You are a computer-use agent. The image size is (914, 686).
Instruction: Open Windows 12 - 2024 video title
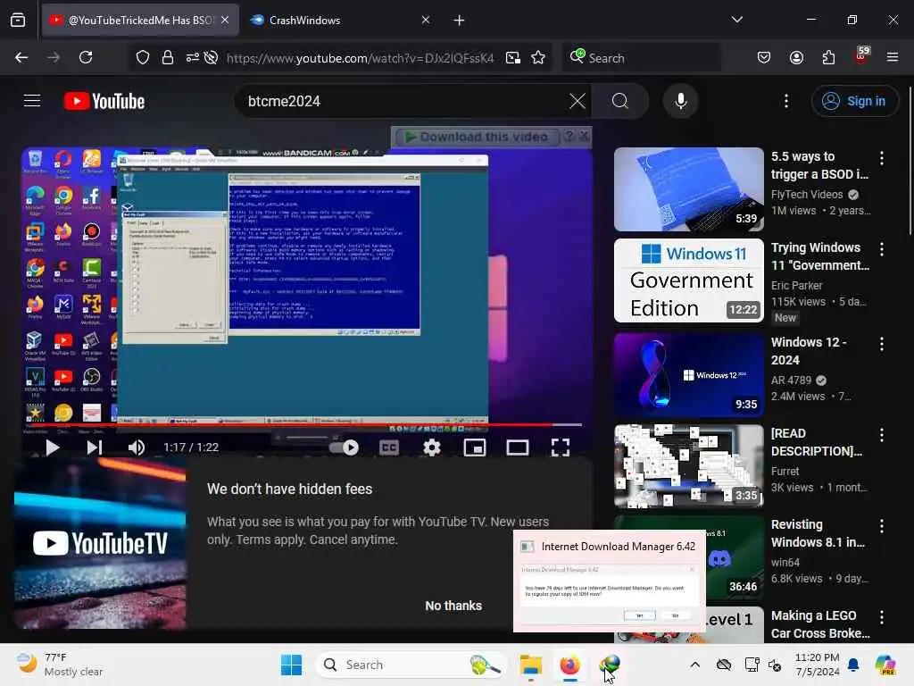point(809,351)
